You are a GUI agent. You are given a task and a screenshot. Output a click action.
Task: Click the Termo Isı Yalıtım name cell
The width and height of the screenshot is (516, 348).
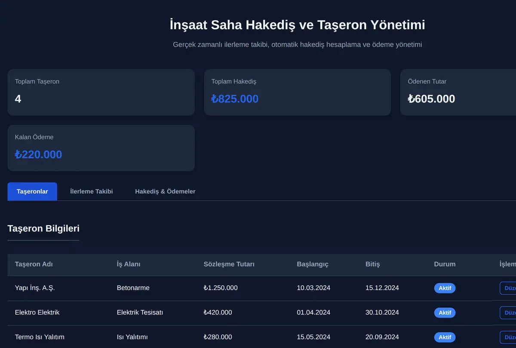[x=40, y=337]
